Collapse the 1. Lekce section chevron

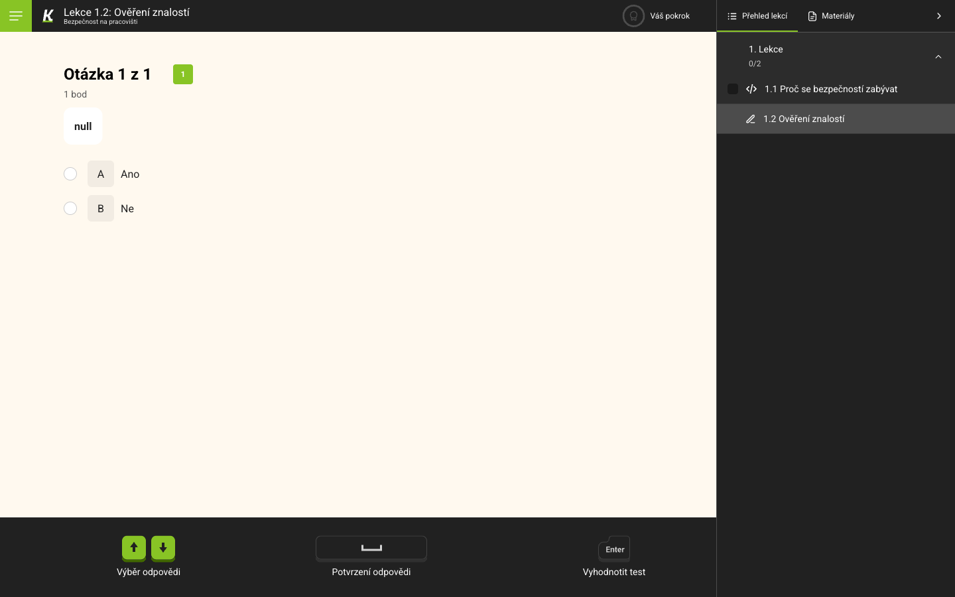(938, 57)
